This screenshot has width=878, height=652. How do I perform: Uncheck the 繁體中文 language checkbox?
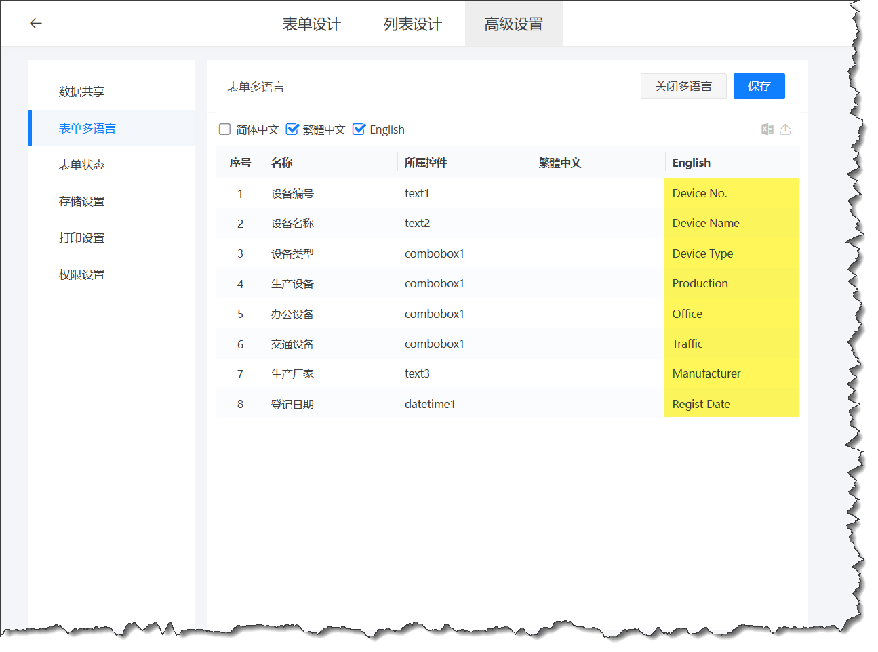click(292, 129)
